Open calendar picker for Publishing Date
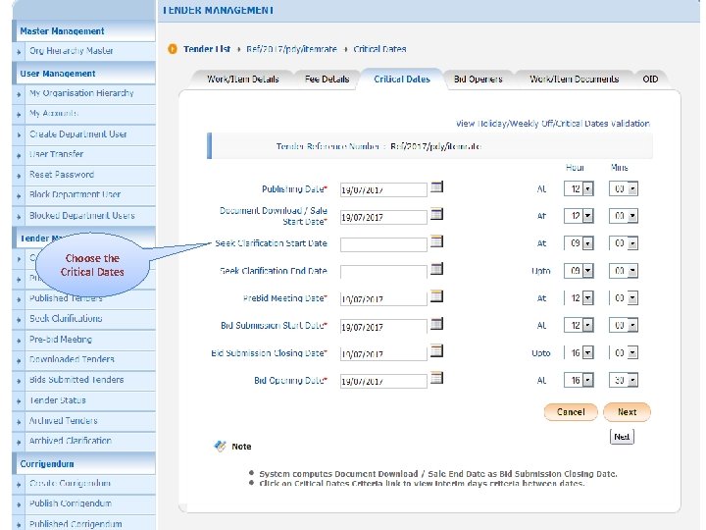This screenshot has width=706, height=530. tap(436, 186)
